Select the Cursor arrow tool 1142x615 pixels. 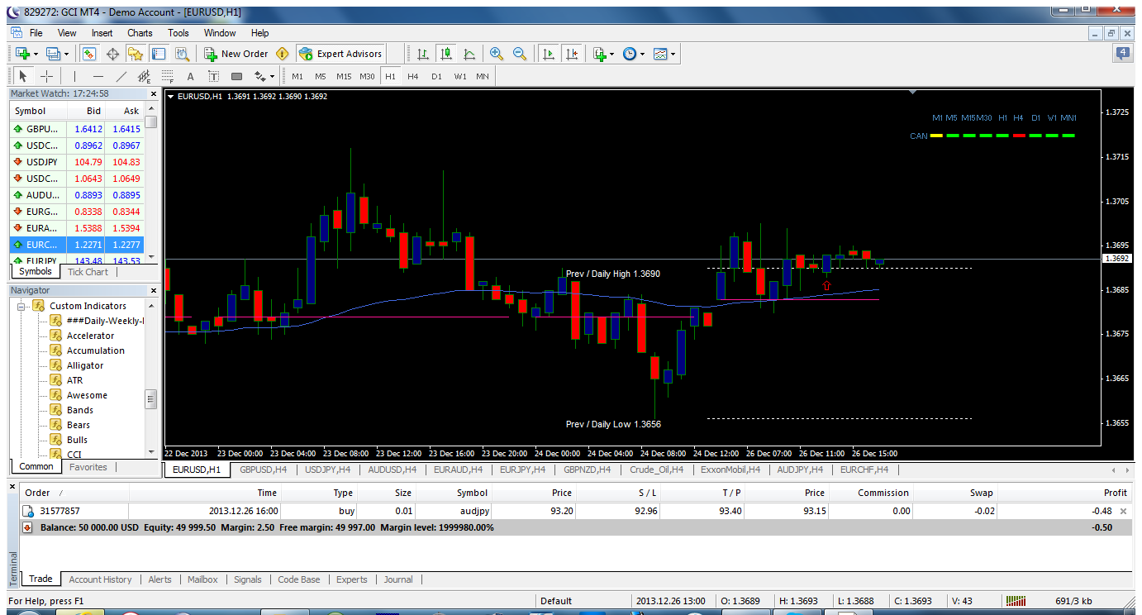[23, 76]
